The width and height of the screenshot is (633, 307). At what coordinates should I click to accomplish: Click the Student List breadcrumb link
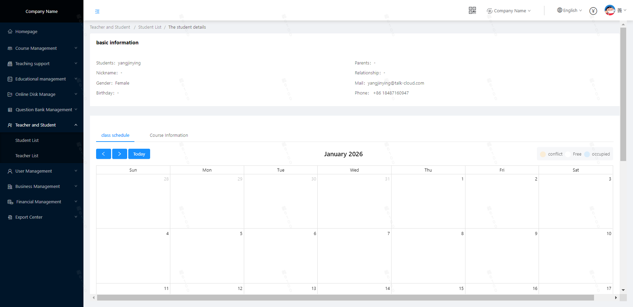tap(149, 27)
